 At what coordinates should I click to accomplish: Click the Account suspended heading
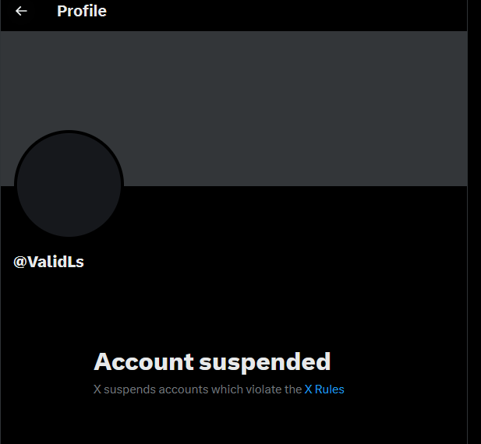pos(212,362)
